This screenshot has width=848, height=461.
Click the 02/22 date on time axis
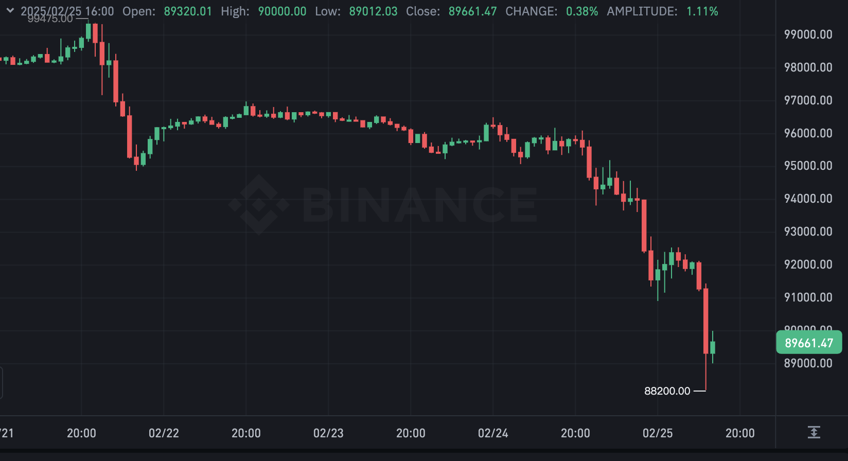coord(164,433)
